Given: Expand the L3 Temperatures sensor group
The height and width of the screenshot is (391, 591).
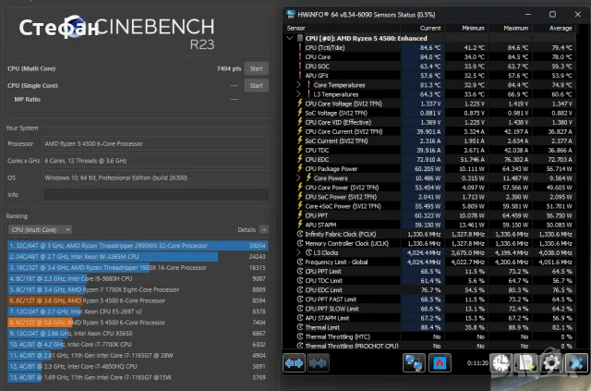Looking at the screenshot, I should (298, 94).
